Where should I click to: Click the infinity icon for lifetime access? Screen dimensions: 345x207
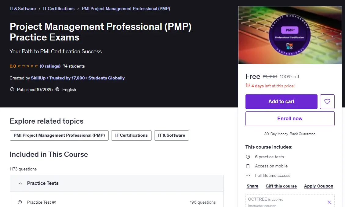coord(248,175)
